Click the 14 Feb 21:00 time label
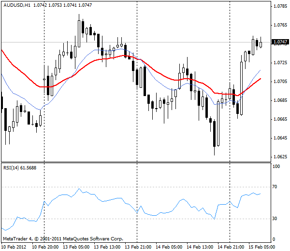The width and height of the screenshot is (290, 251). 231,247
